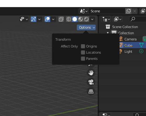The image size is (146, 116).
Task: Click the properties editor search field
Action: [x=140, y=114]
